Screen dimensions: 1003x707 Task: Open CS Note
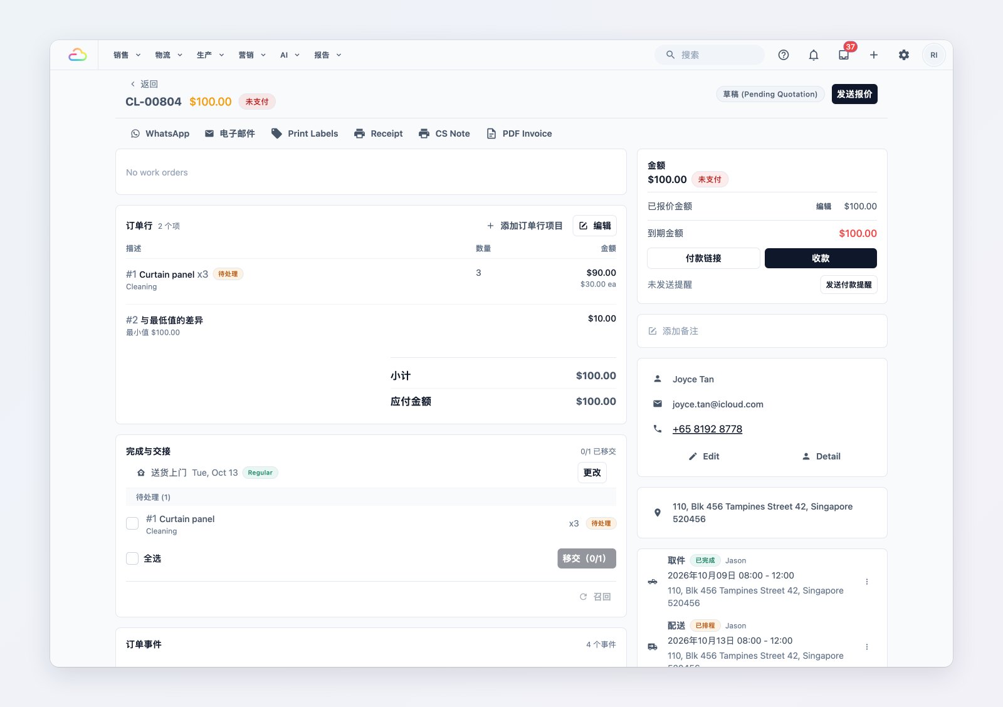(x=444, y=134)
